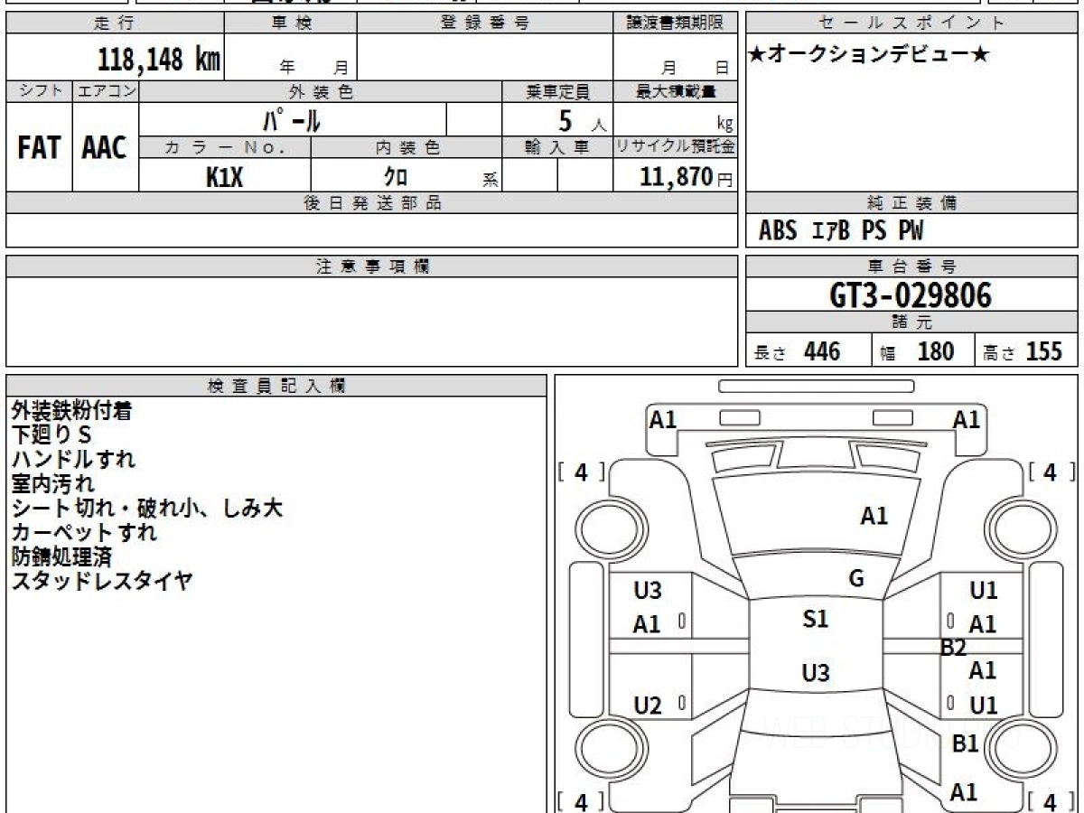Click the B1 damage mark on the diagram

[x=966, y=744]
